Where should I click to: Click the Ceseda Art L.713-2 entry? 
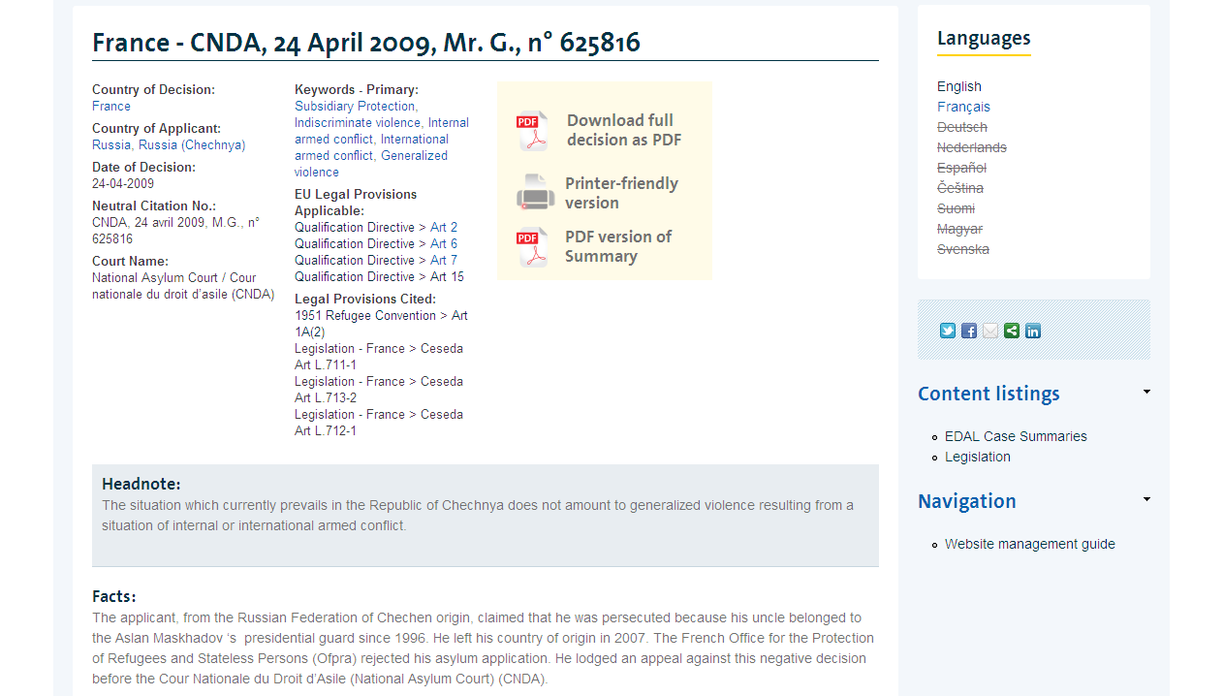[x=379, y=390]
